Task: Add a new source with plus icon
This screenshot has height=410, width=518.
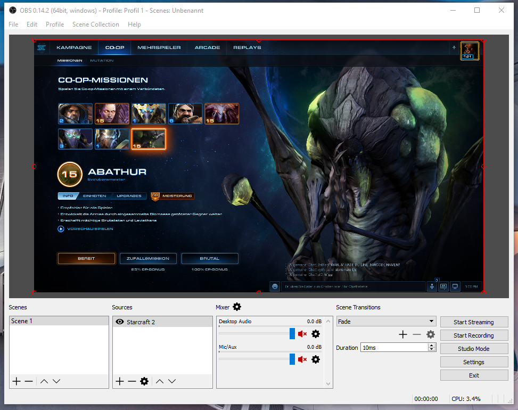Action: [120, 381]
